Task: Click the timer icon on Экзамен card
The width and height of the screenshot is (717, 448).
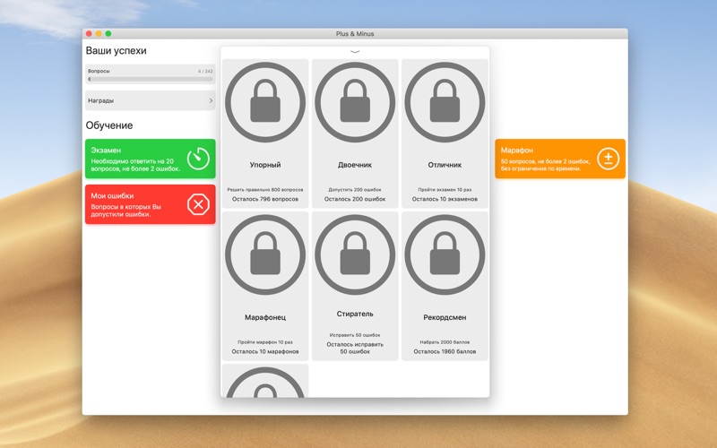Action: (x=198, y=159)
